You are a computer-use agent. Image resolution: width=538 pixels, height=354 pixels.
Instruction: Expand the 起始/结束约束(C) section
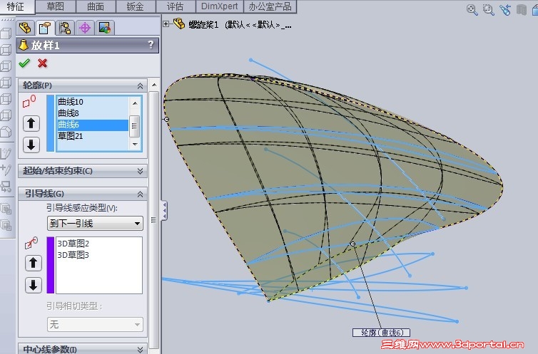(140, 171)
